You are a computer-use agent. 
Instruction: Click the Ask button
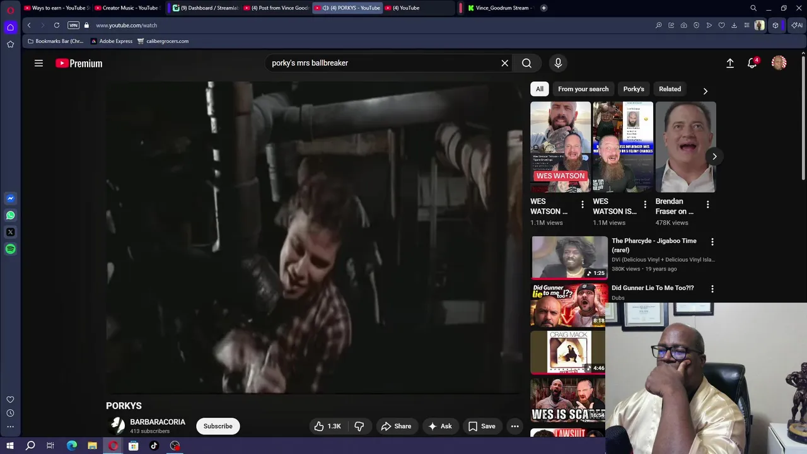439,426
